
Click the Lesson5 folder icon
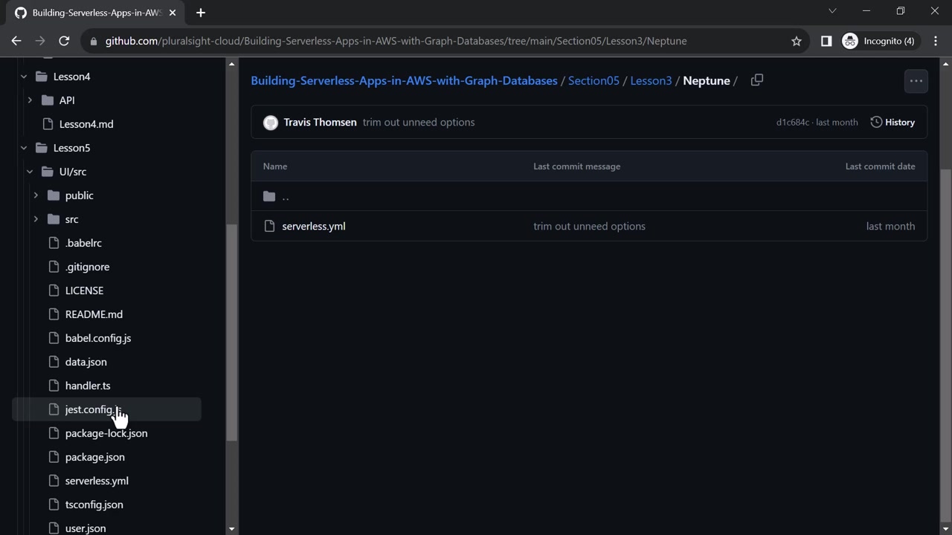[x=41, y=148]
